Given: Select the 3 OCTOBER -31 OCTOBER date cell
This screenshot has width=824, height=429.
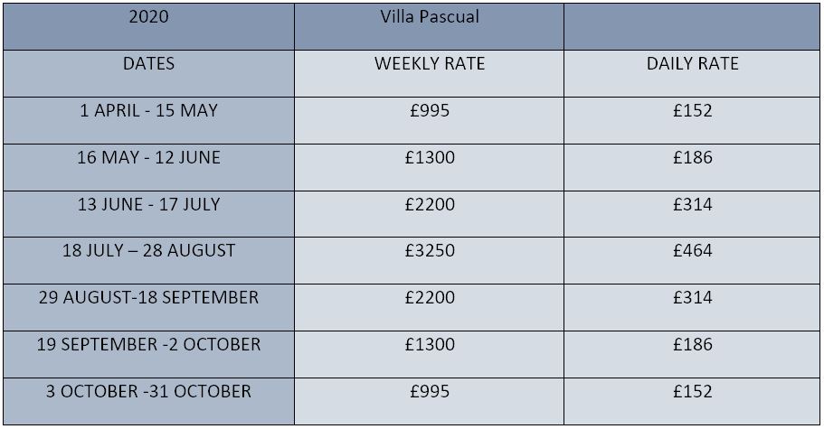Looking at the screenshot, I should point(148,392).
